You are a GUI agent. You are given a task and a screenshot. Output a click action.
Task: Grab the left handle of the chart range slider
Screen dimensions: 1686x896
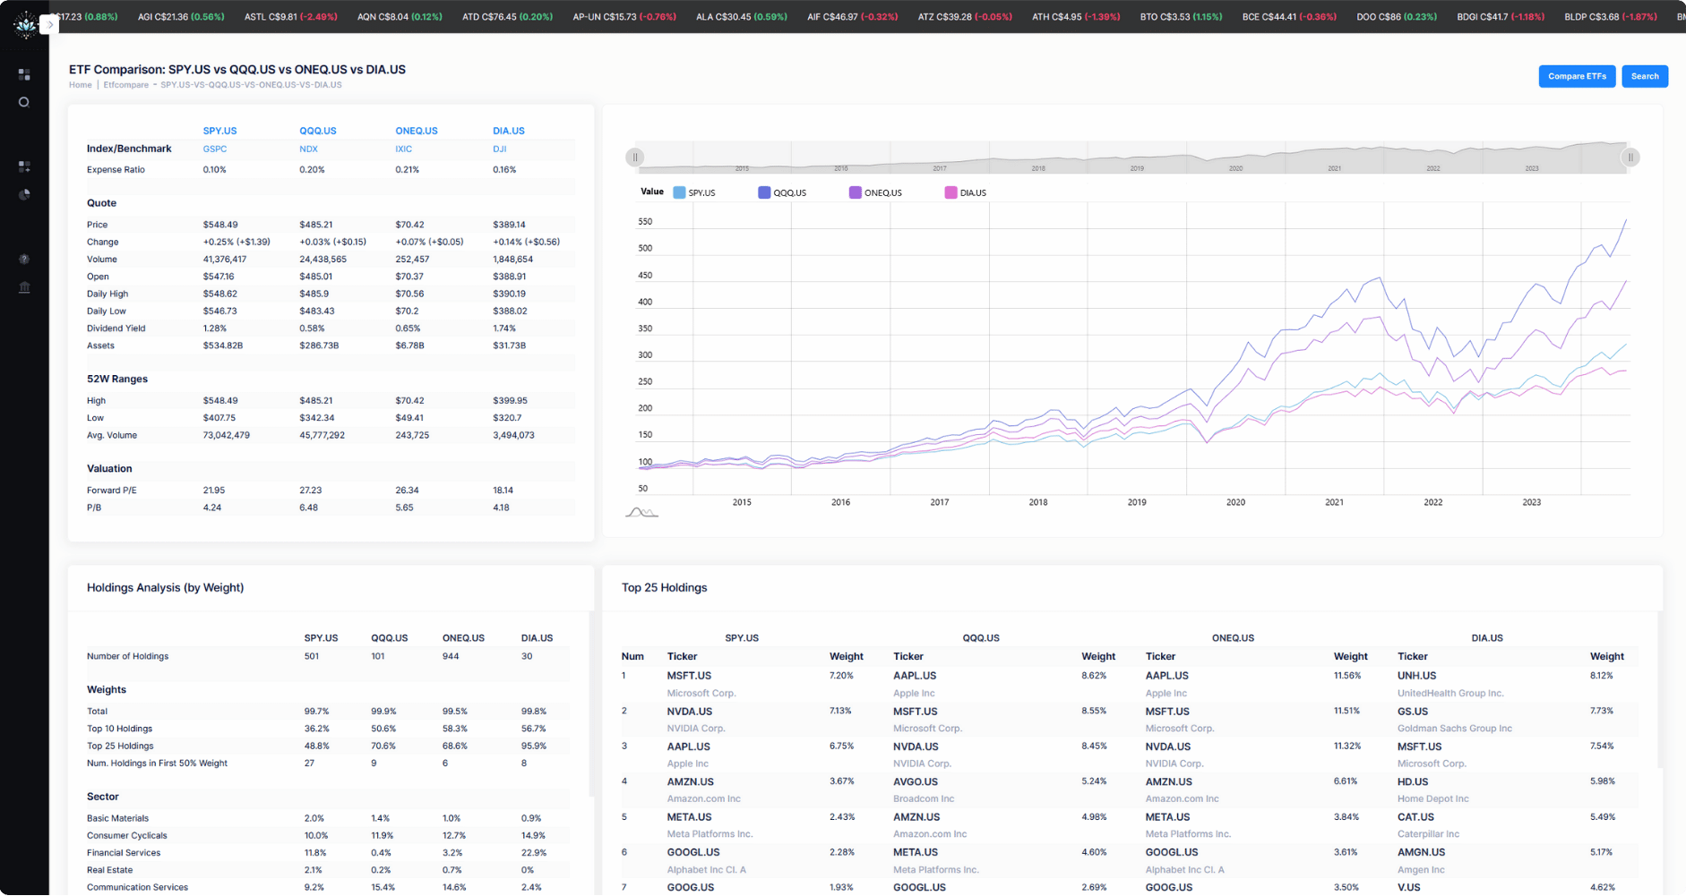point(635,158)
